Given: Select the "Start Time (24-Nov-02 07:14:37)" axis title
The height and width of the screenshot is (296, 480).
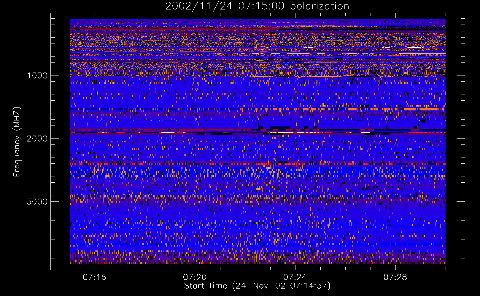Looking at the screenshot, I should click(x=257, y=286).
